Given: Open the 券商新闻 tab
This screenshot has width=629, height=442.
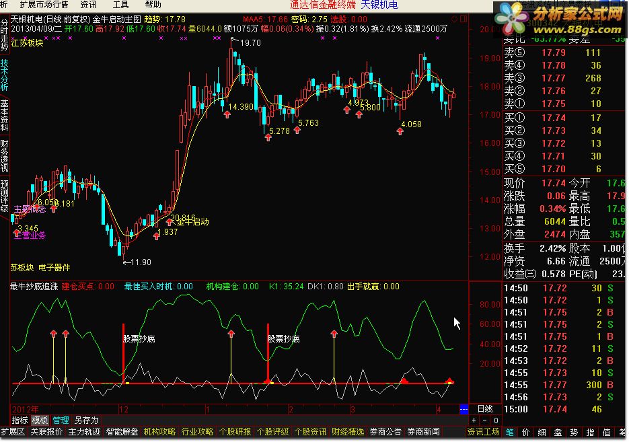Looking at the screenshot, I should tap(424, 432).
